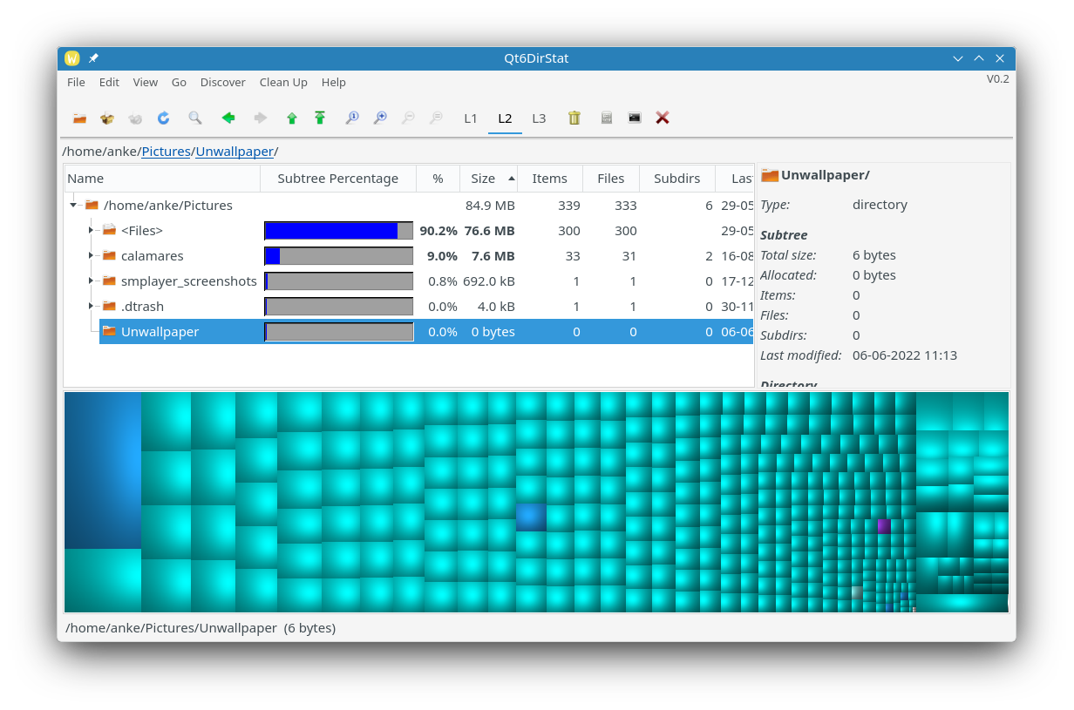Click the move to trash bin icon
The width and height of the screenshot is (1074, 710).
coord(574,118)
